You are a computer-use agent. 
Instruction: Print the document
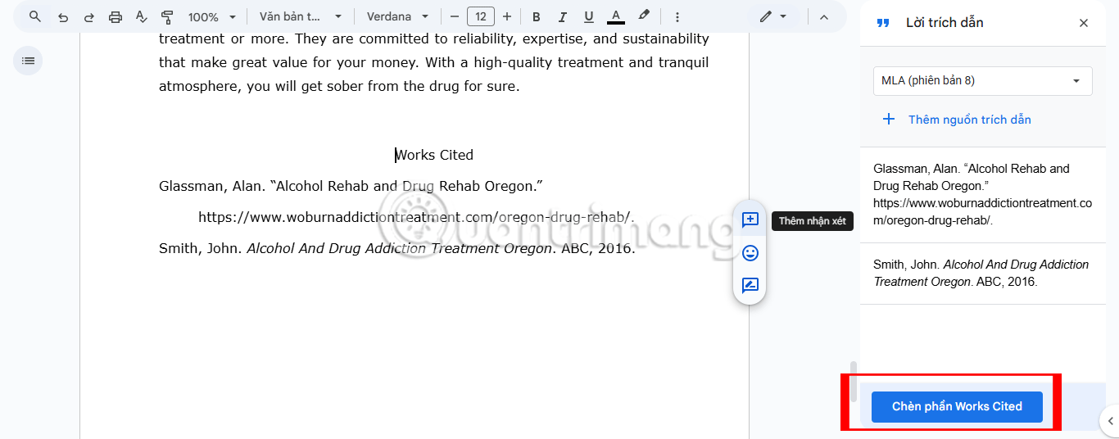(x=116, y=16)
